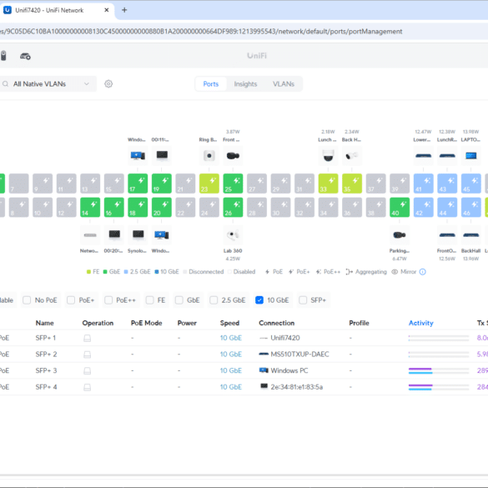Sort by the Name column header
This screenshot has width=488, height=488.
[x=44, y=323]
